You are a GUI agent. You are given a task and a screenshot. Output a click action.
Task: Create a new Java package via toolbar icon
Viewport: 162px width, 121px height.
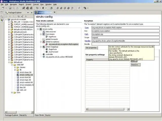tap(61, 8)
